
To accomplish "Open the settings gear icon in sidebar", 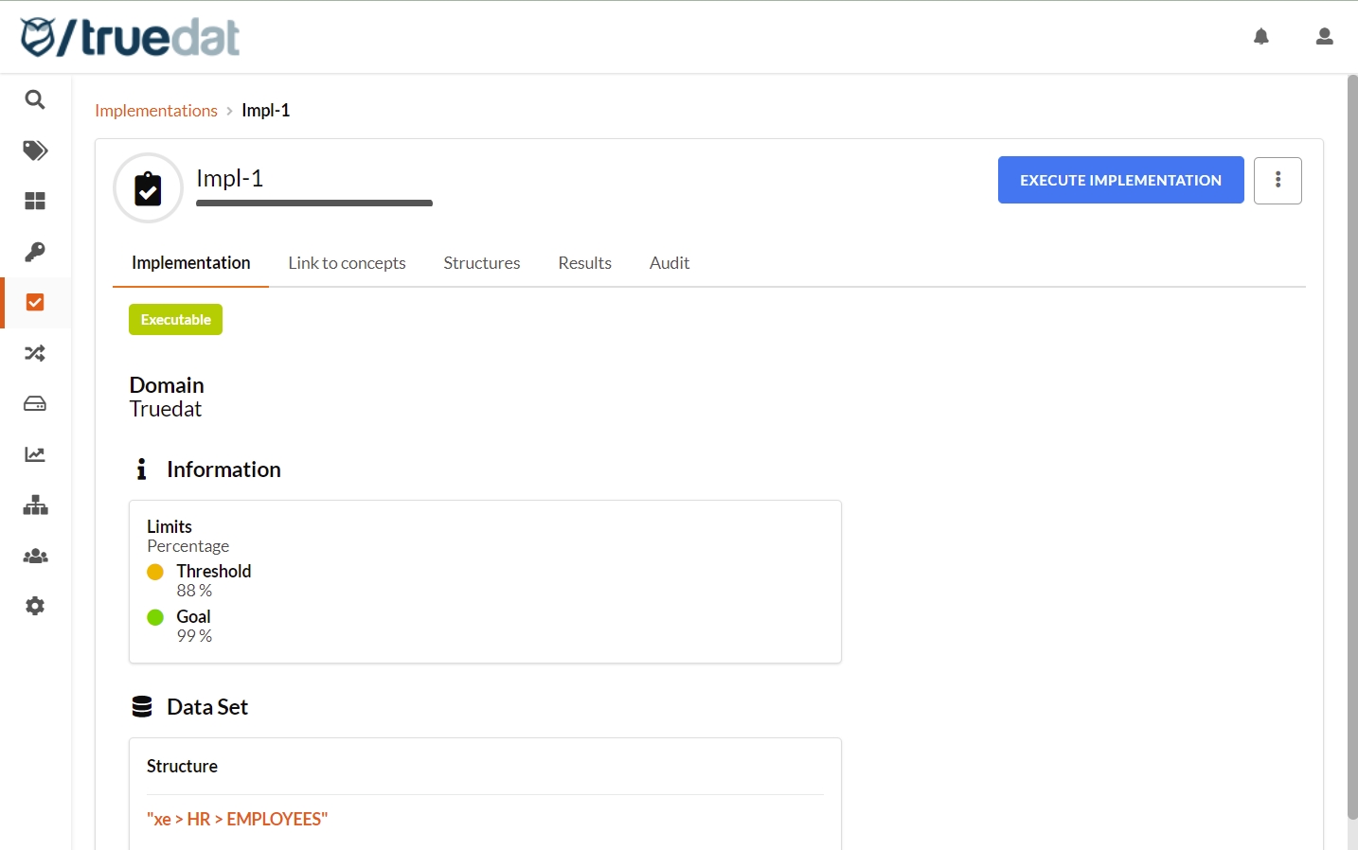I will (x=35, y=606).
